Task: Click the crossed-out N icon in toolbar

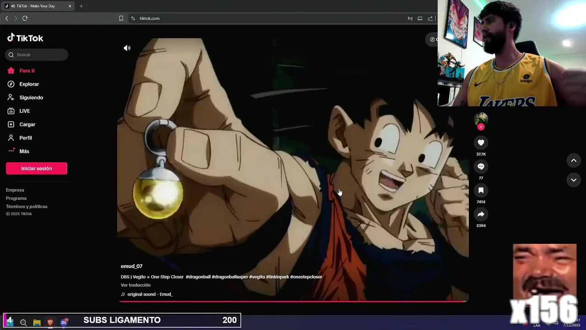Action: [410, 18]
